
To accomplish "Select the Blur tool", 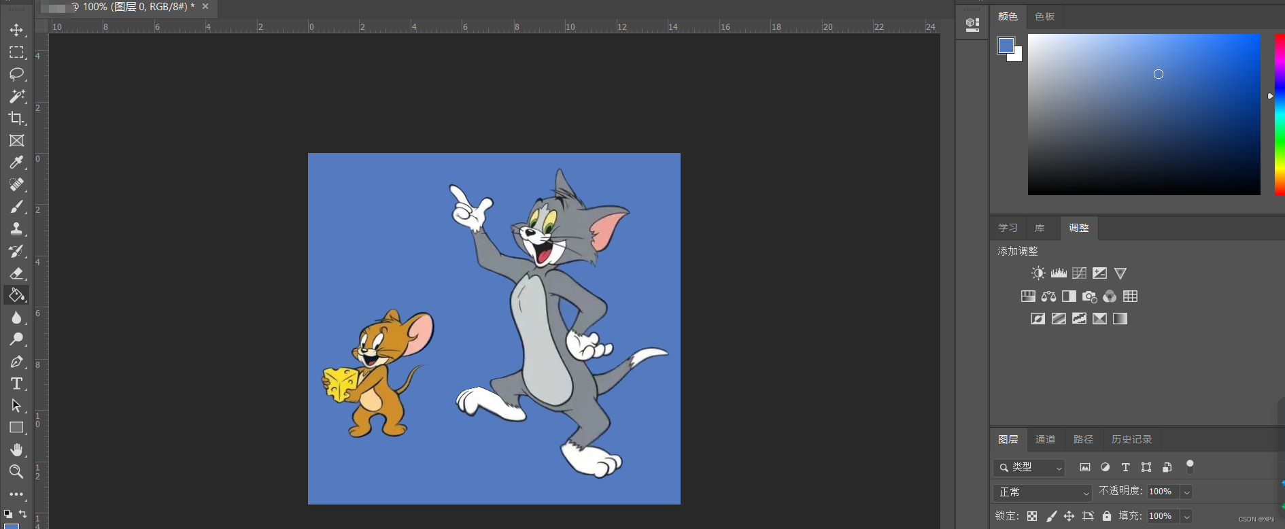I will point(16,318).
